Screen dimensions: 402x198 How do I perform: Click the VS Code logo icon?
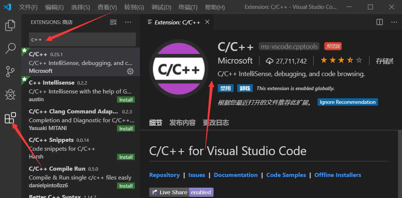[7, 7]
